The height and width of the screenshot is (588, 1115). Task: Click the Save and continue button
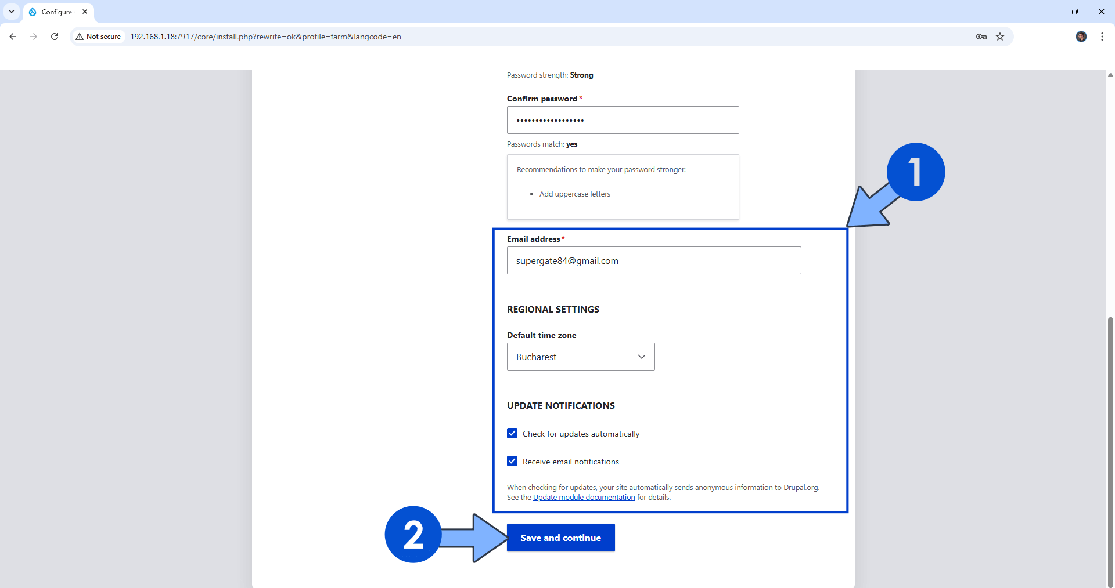click(560, 538)
